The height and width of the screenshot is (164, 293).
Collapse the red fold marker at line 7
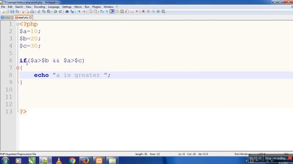click(18, 68)
